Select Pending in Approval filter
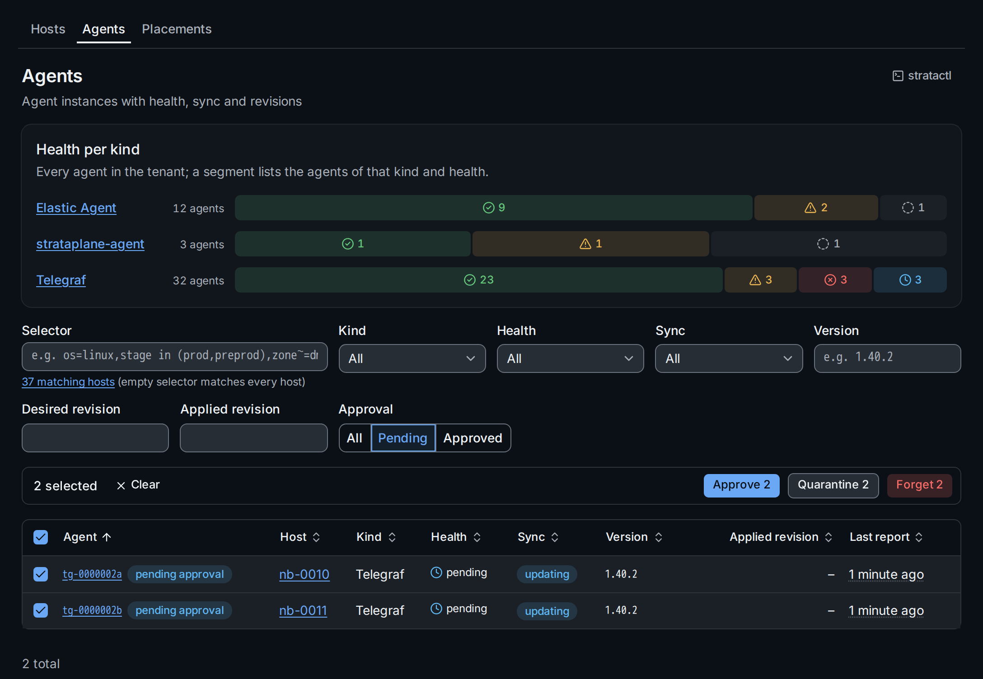Image resolution: width=983 pixels, height=679 pixels. [403, 438]
